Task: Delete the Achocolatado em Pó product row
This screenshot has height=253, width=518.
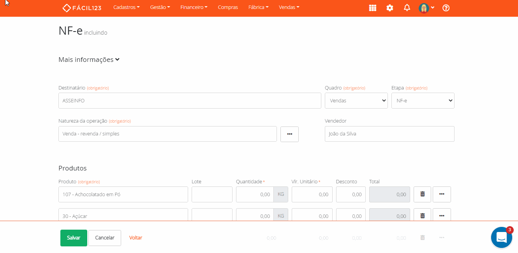Action: pos(422,194)
